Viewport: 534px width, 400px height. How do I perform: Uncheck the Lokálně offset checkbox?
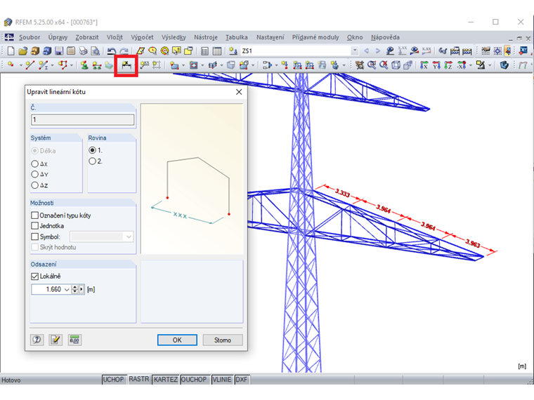tap(34, 276)
